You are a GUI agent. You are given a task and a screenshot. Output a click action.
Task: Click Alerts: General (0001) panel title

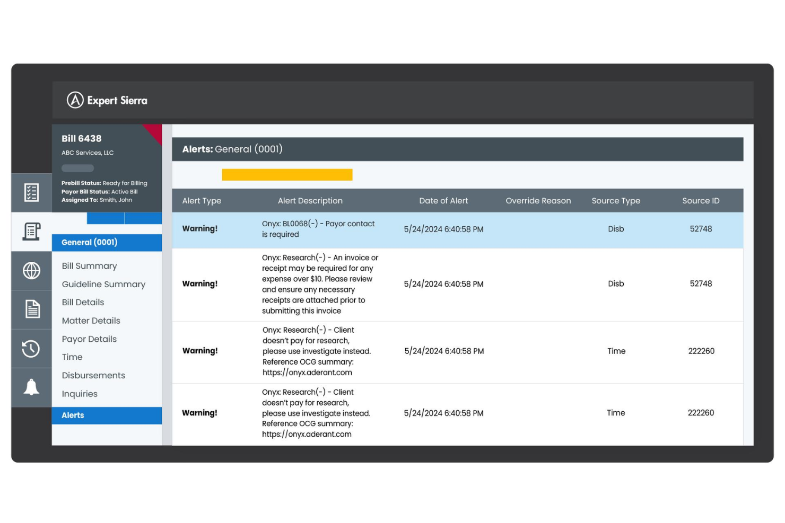click(x=232, y=149)
